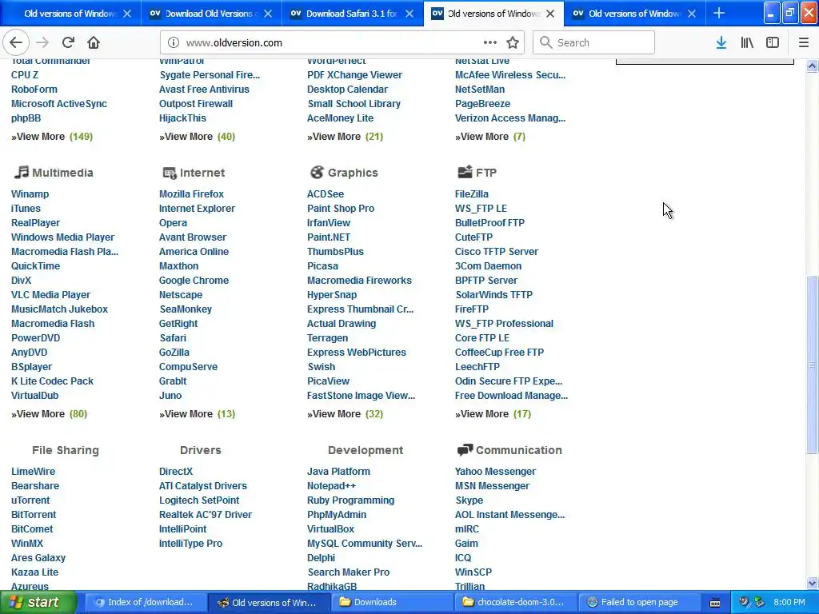Open the Notepad++ link

(x=331, y=486)
